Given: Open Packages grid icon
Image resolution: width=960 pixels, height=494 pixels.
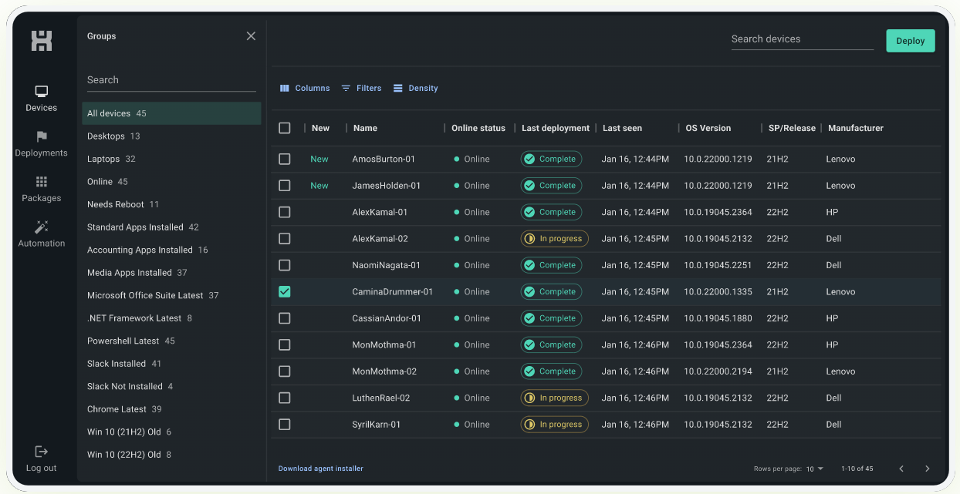Looking at the screenshot, I should coord(42,183).
